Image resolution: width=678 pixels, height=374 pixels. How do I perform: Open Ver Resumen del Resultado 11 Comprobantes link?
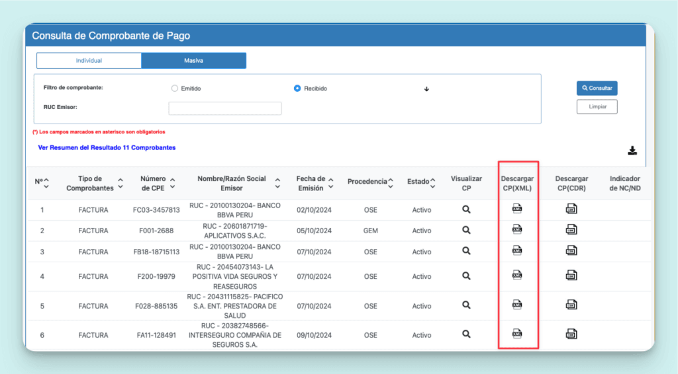tap(107, 147)
